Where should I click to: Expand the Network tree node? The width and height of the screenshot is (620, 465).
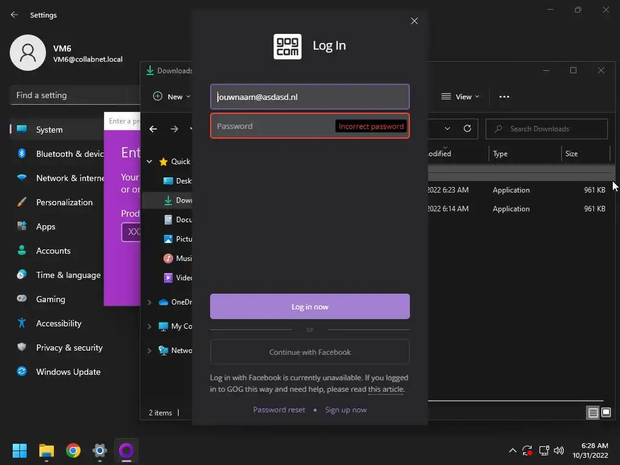149,351
